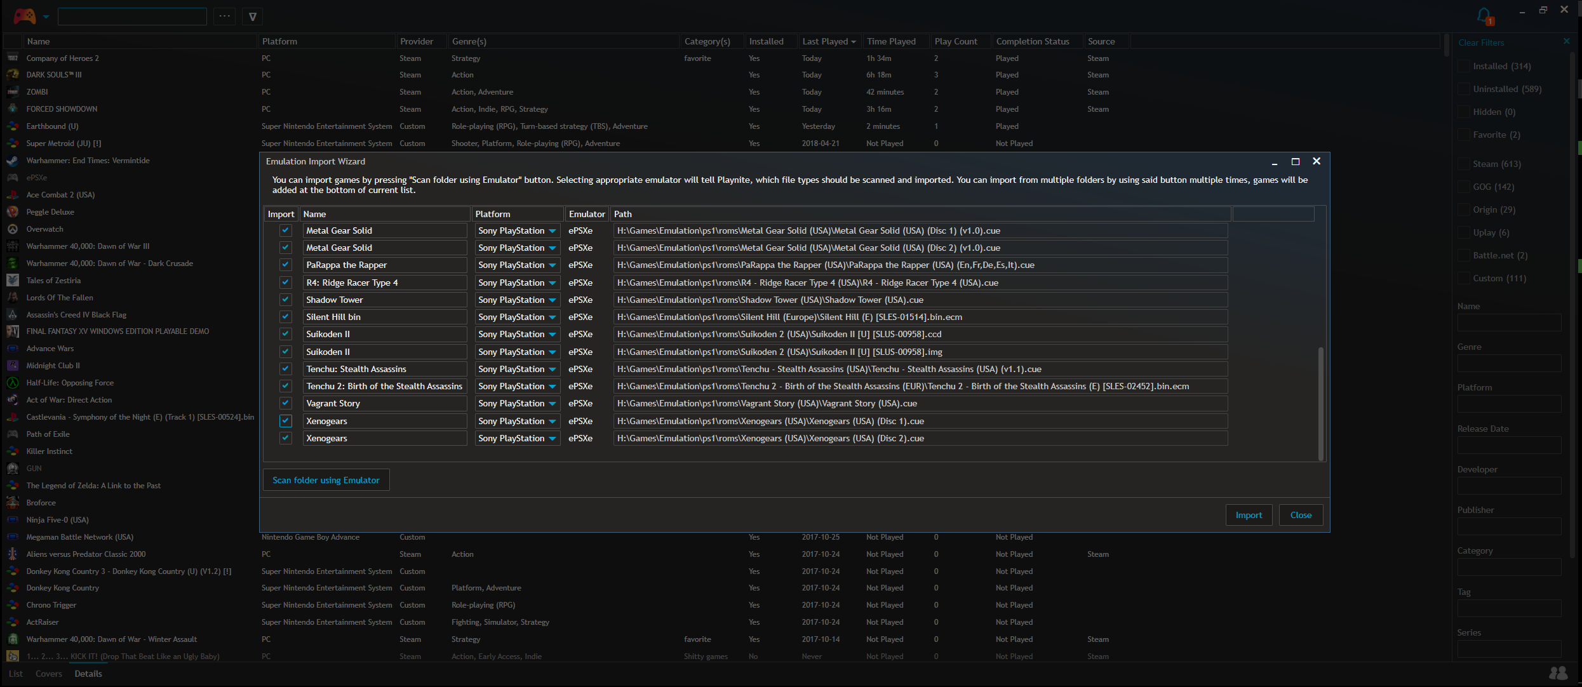Click the Scan folder using Emulator button
This screenshot has width=1582, height=687.
(326, 480)
